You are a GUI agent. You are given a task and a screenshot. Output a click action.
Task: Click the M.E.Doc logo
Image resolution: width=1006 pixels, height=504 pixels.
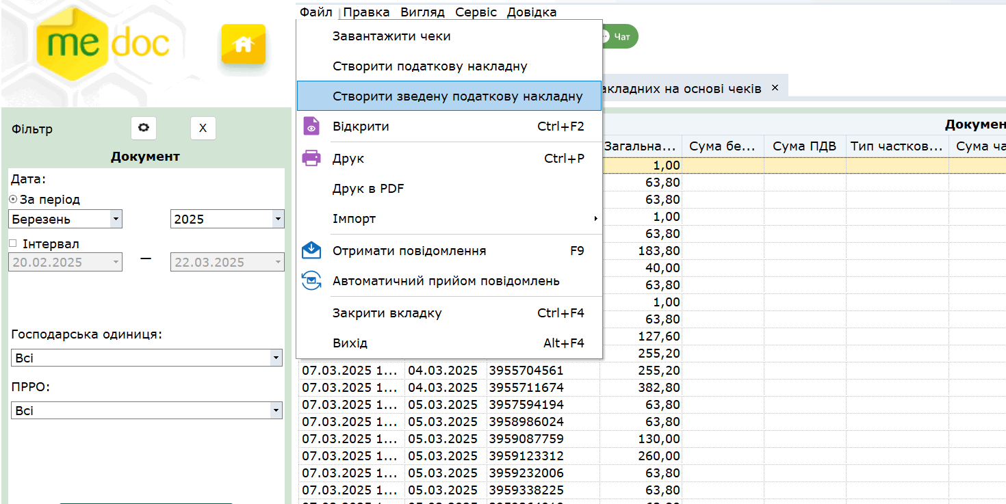(103, 42)
